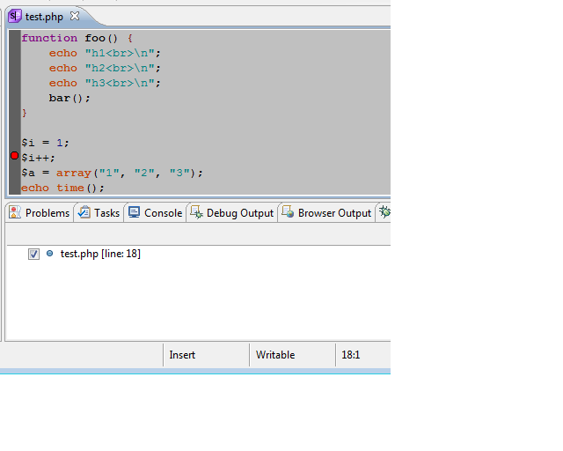
Task: Click the Console monitor icon
Action: coord(134,212)
